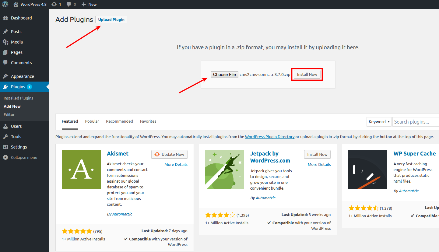
Task: Click the Media icon in sidebar
Action: [5, 42]
